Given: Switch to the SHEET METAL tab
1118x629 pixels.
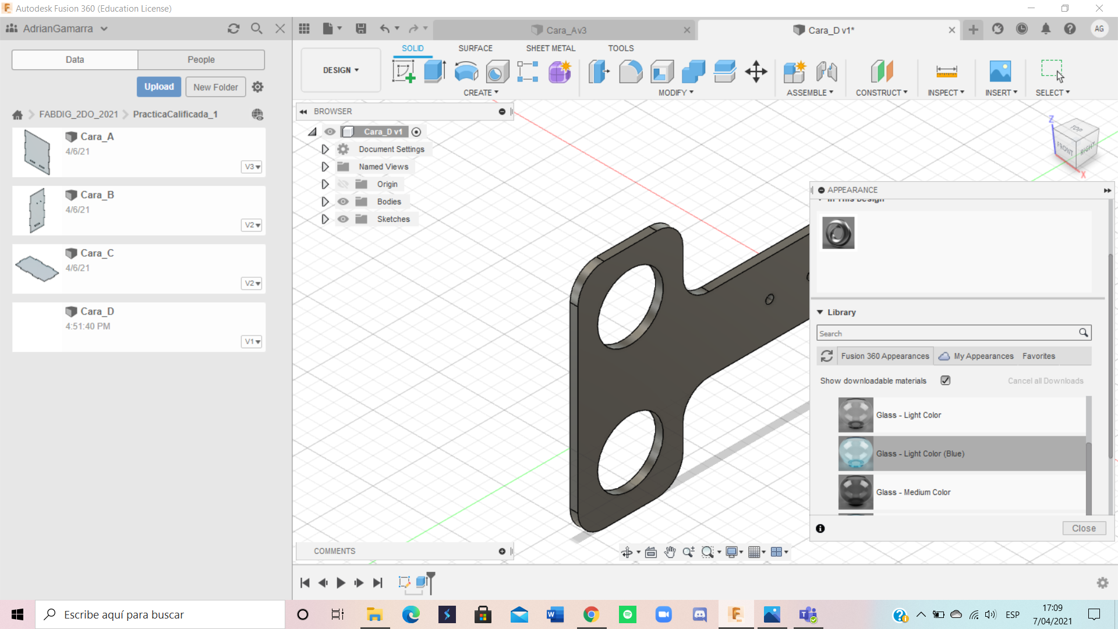Looking at the screenshot, I should click(550, 48).
